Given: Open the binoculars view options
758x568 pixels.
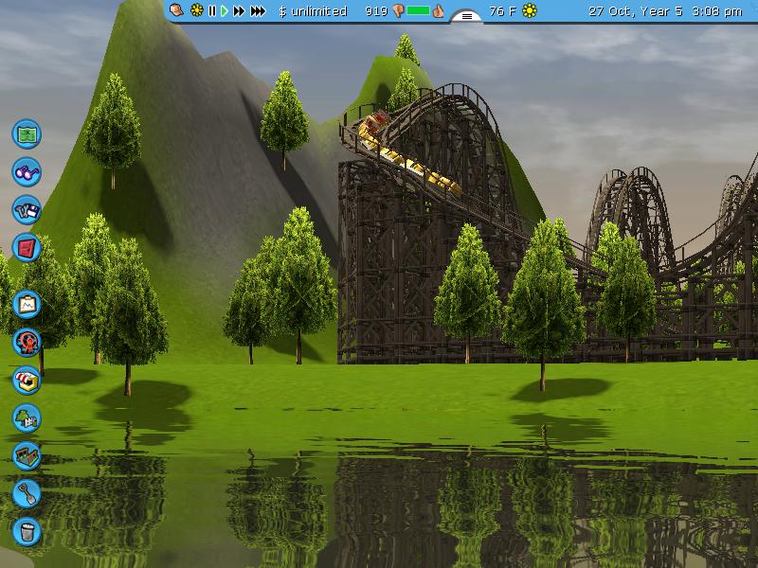Looking at the screenshot, I should (x=27, y=172).
